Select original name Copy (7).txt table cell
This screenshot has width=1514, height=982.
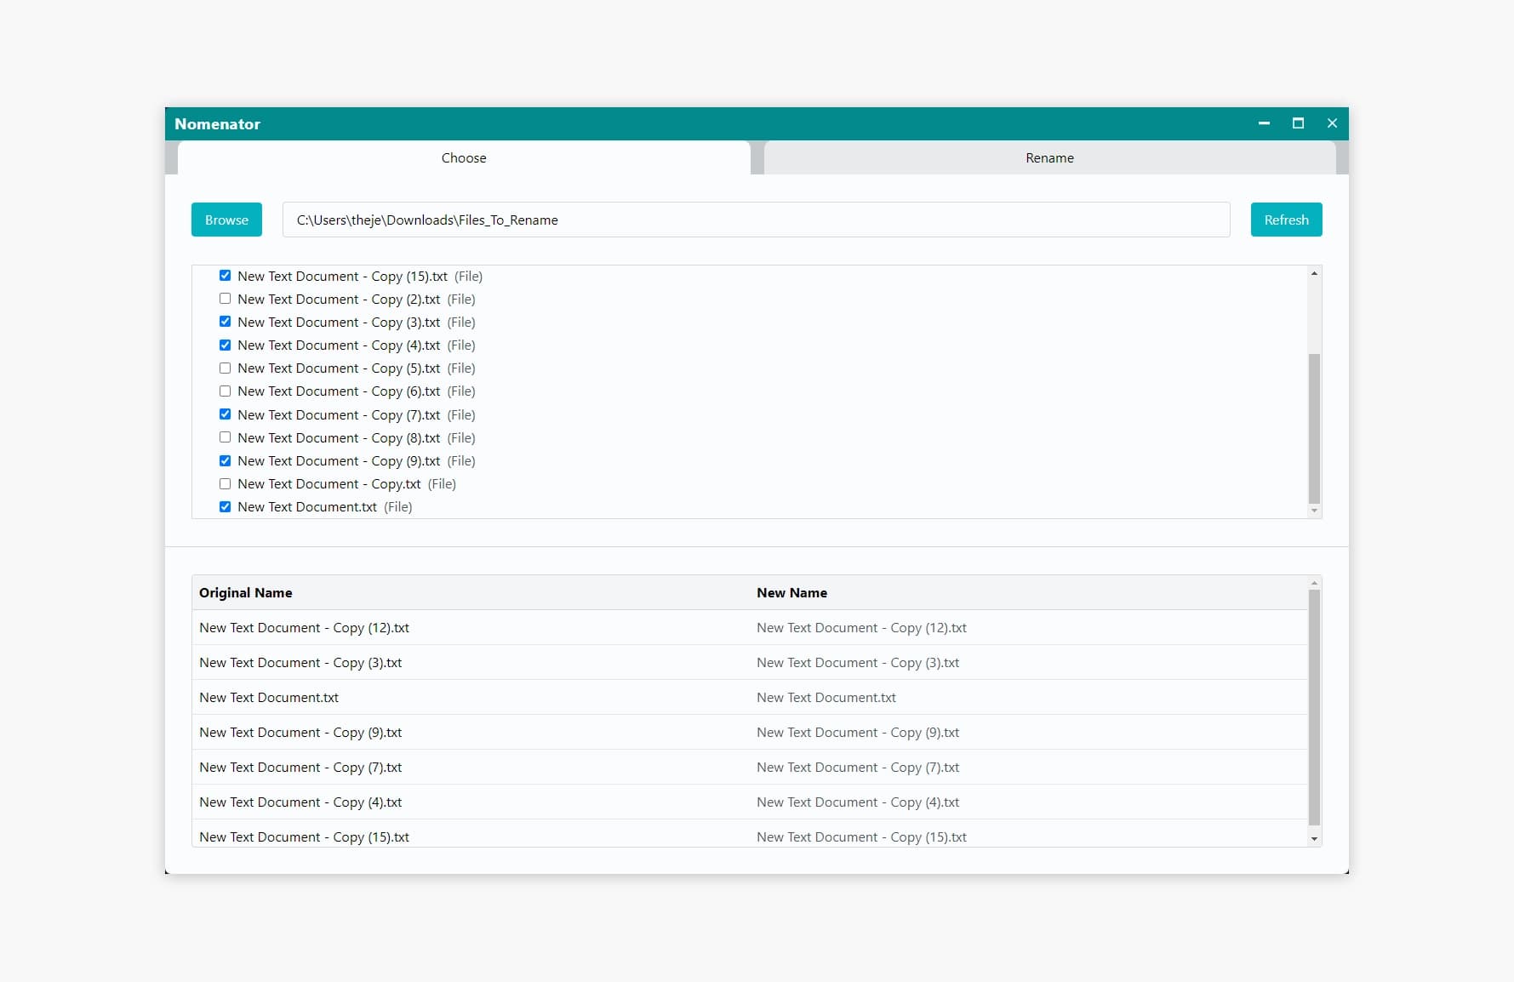coord(471,767)
